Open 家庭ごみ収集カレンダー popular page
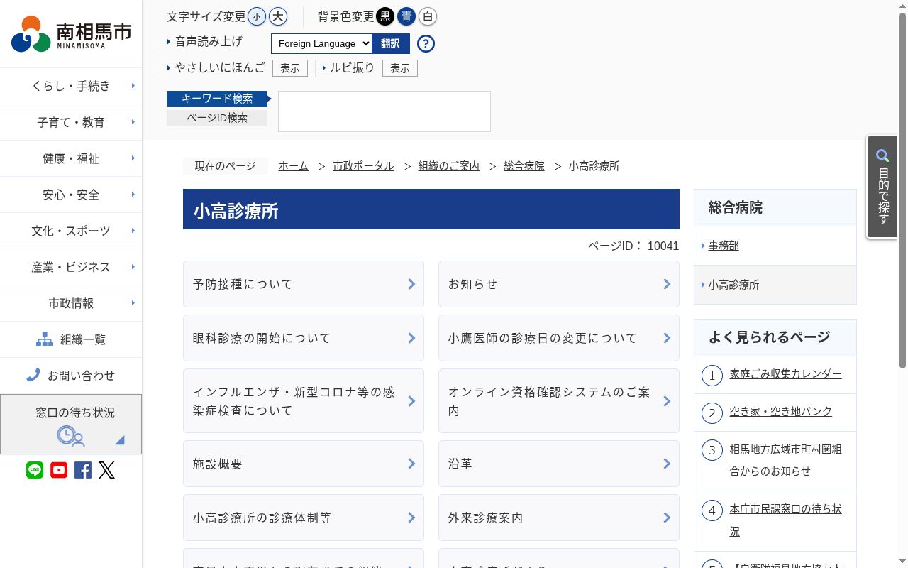 point(786,374)
